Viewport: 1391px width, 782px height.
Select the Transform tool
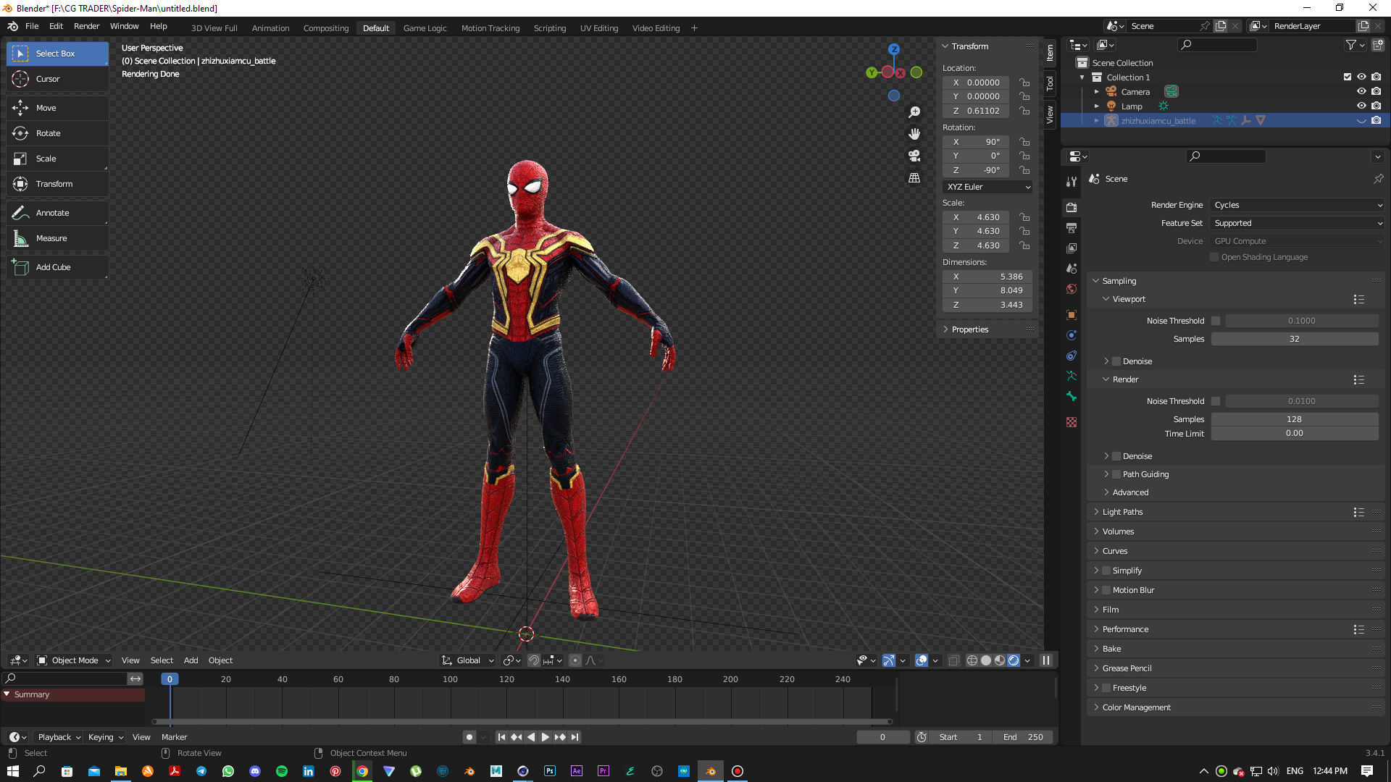pyautogui.click(x=57, y=184)
